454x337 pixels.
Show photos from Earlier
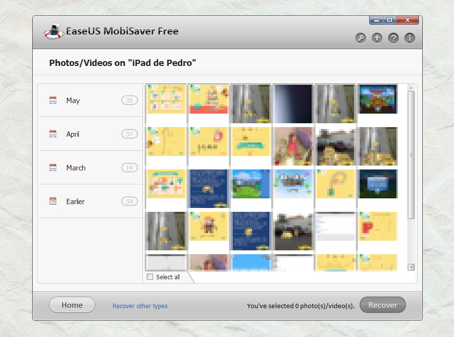coord(91,201)
